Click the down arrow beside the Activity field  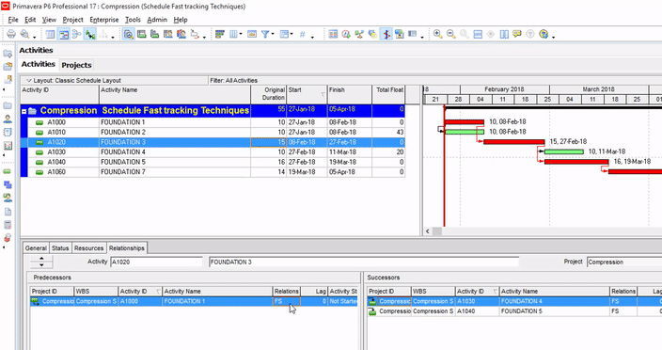pos(41,265)
